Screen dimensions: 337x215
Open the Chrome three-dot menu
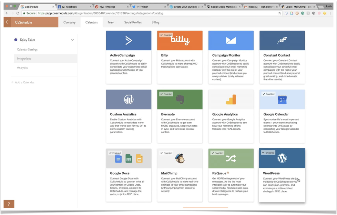click(330, 13)
